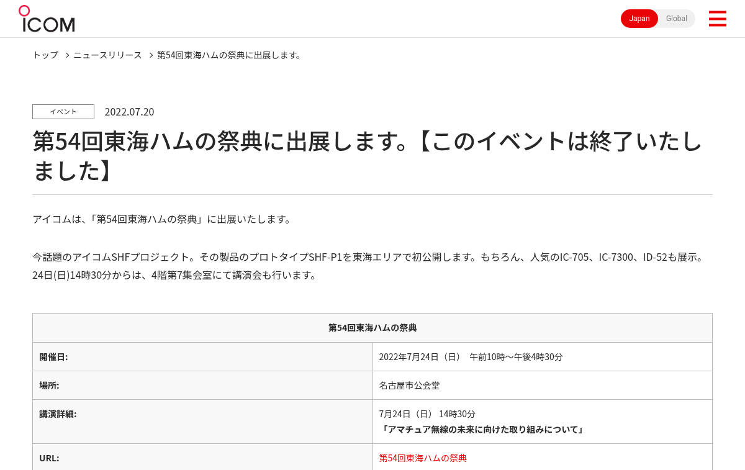The width and height of the screenshot is (745, 470).
Task: Select the Japan site toggle
Action: coord(639,19)
